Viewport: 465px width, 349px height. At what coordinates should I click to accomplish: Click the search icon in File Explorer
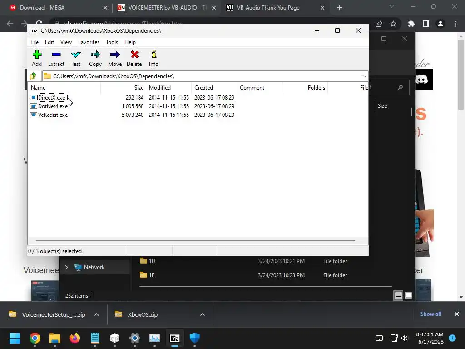coord(401,87)
